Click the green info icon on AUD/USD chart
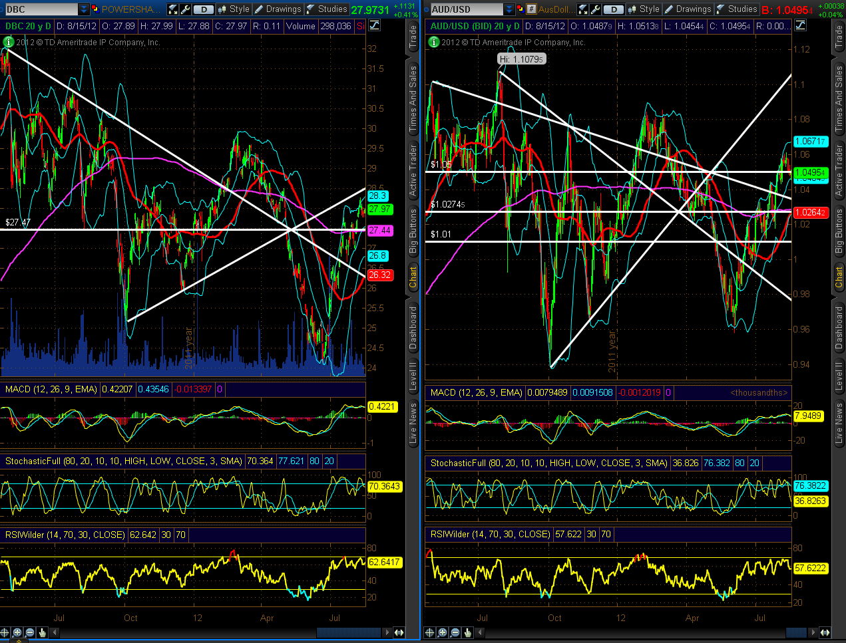 pos(434,42)
